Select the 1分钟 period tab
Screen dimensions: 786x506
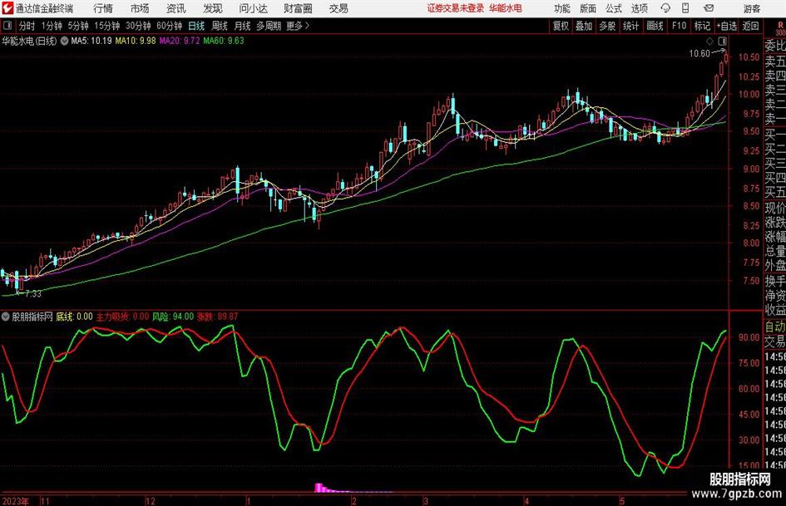[x=52, y=26]
